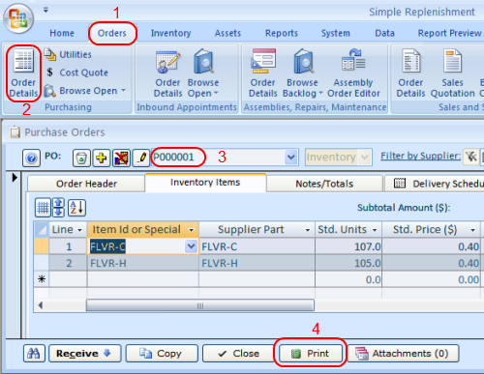
Task: Click the Office orb application button
Action: (18, 18)
